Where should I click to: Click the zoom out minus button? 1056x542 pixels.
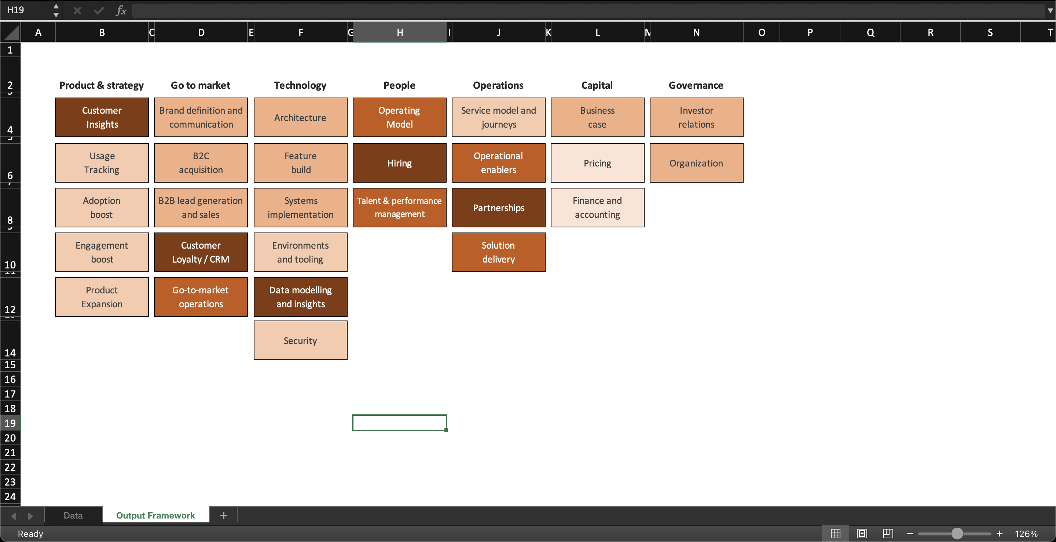910,534
